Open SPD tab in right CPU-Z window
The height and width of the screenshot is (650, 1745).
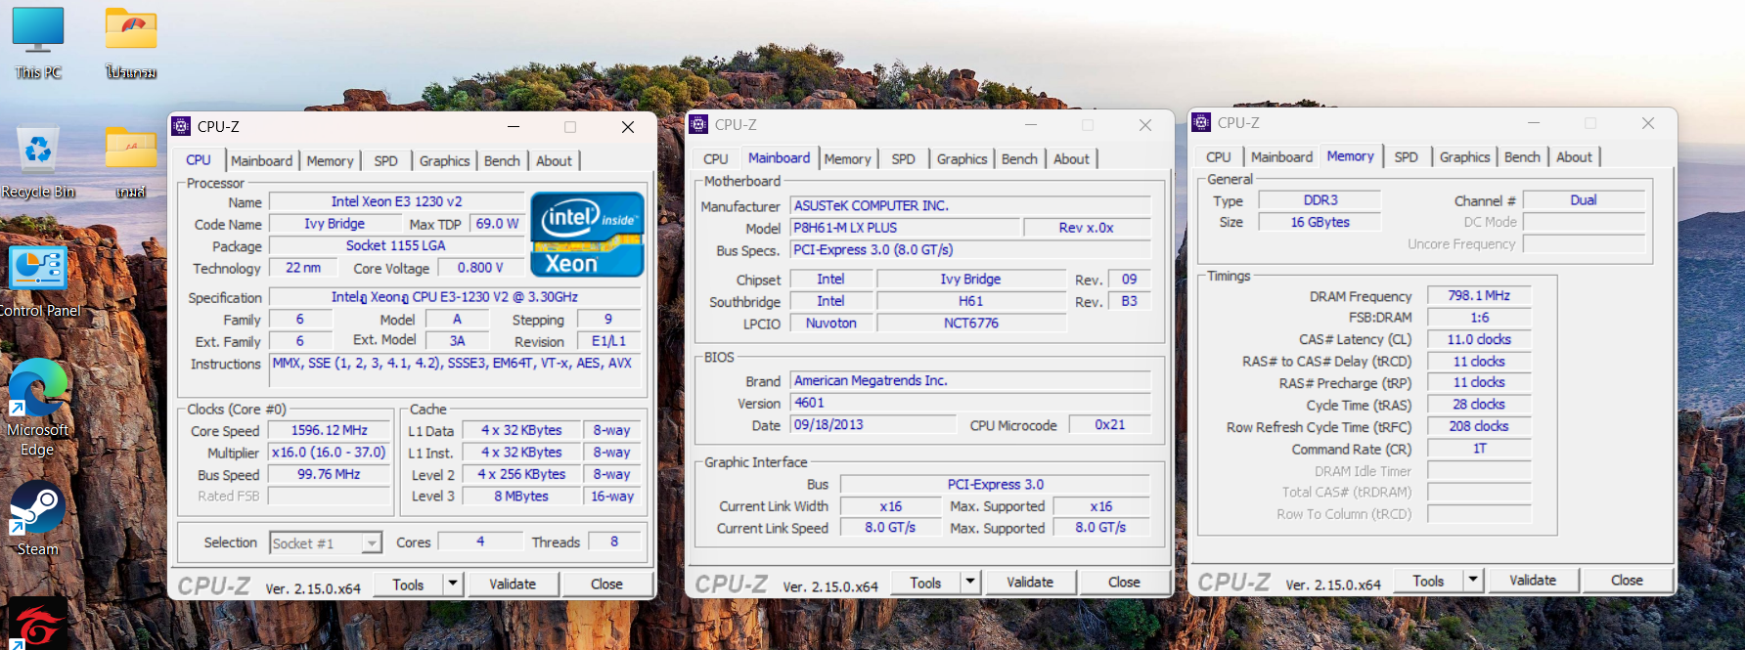[x=1407, y=157]
